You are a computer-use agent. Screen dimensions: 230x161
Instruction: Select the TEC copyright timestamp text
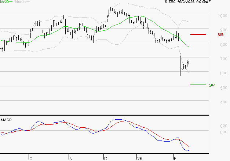(187, 2)
